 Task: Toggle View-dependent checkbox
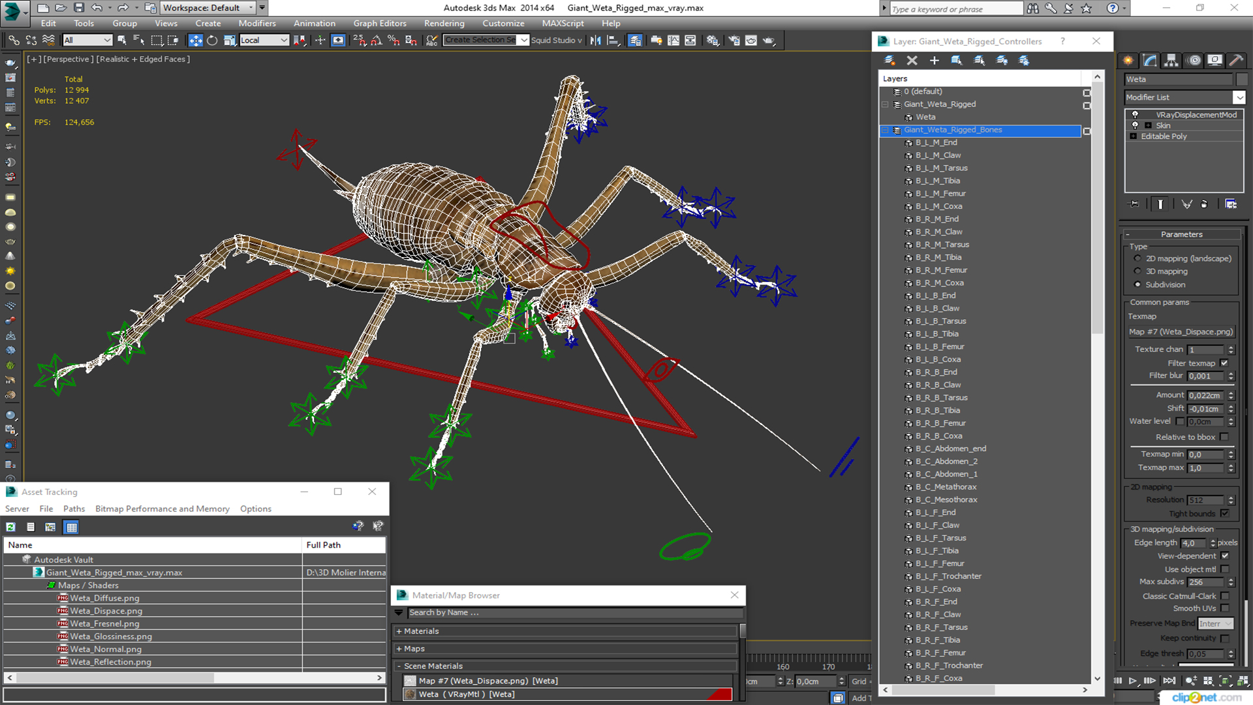point(1224,556)
